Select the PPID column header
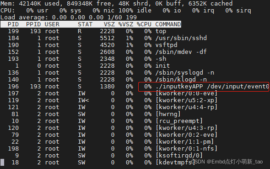The height and width of the screenshot is (169, 270). click(34, 24)
